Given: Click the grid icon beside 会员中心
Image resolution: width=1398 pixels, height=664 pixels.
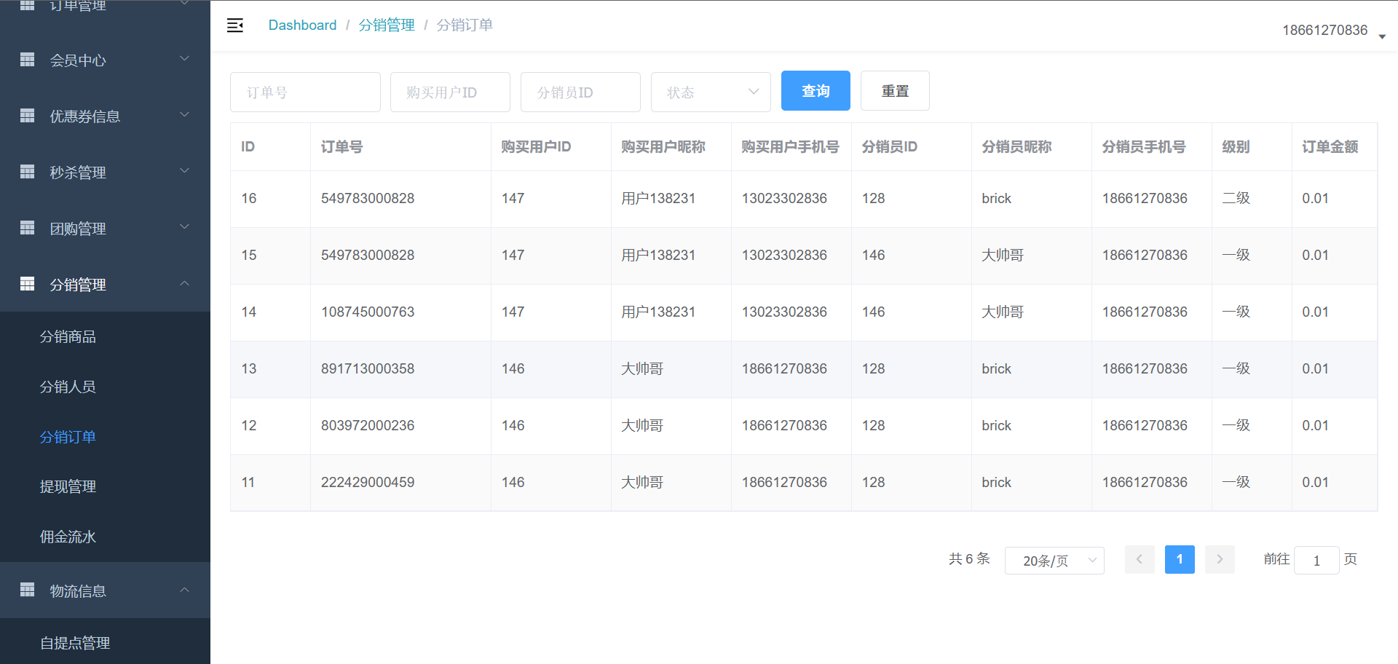Looking at the screenshot, I should click(28, 60).
